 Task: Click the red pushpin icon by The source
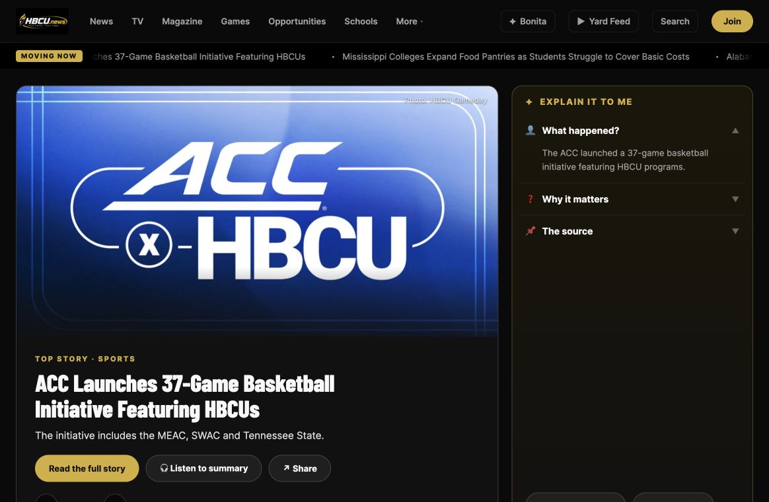pyautogui.click(x=530, y=231)
